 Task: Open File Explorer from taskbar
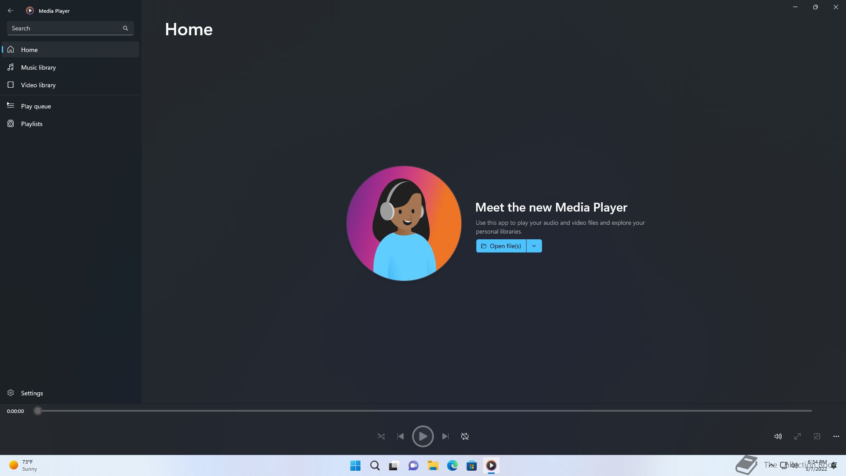click(433, 465)
